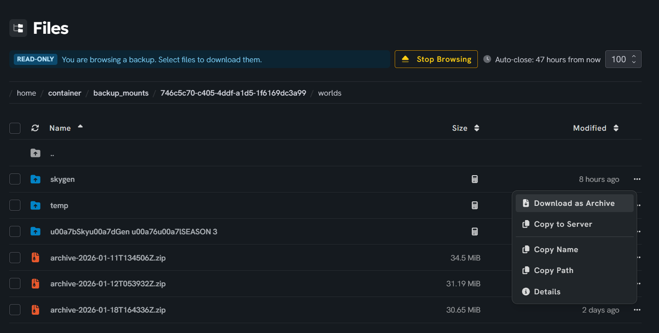
Task: Check the box for the temp folder
Action: click(15, 205)
